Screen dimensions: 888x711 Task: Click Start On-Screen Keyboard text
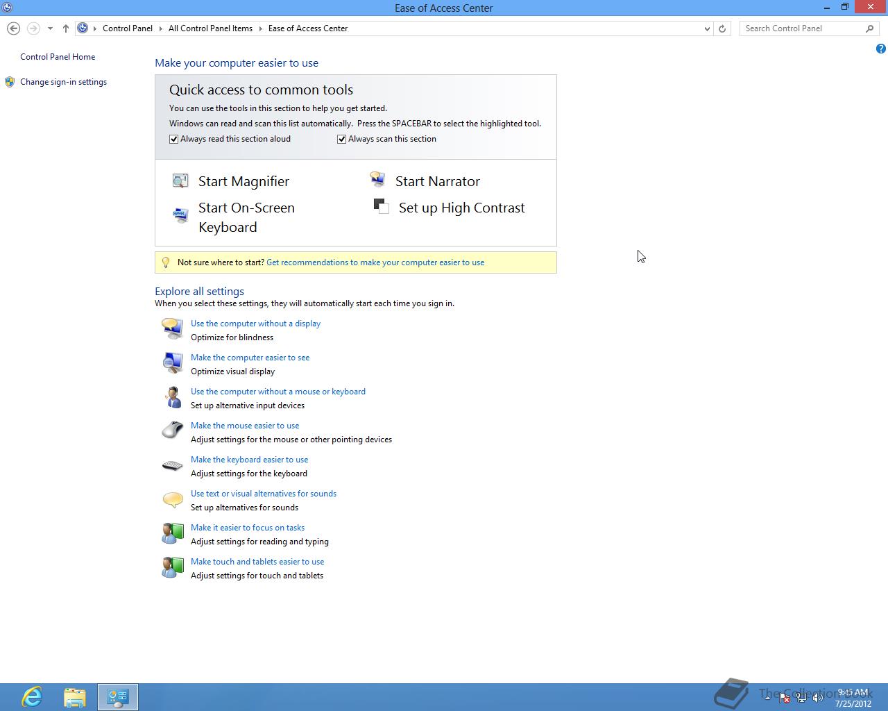(246, 217)
